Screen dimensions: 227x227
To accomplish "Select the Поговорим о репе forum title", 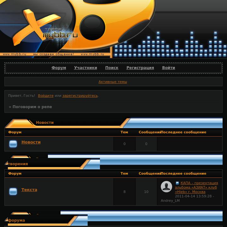I will coord(32,107).
